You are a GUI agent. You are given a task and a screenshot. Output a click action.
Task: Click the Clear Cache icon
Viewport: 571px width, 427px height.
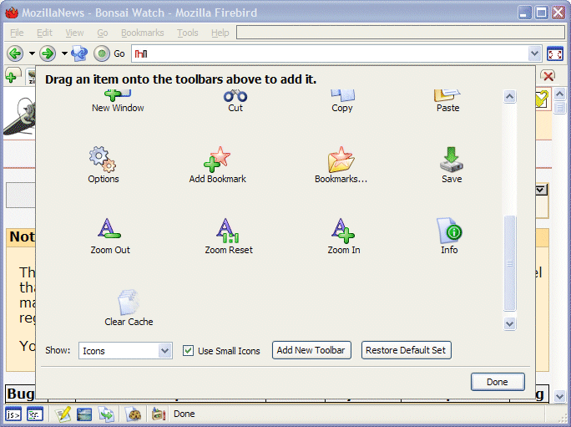click(x=129, y=302)
